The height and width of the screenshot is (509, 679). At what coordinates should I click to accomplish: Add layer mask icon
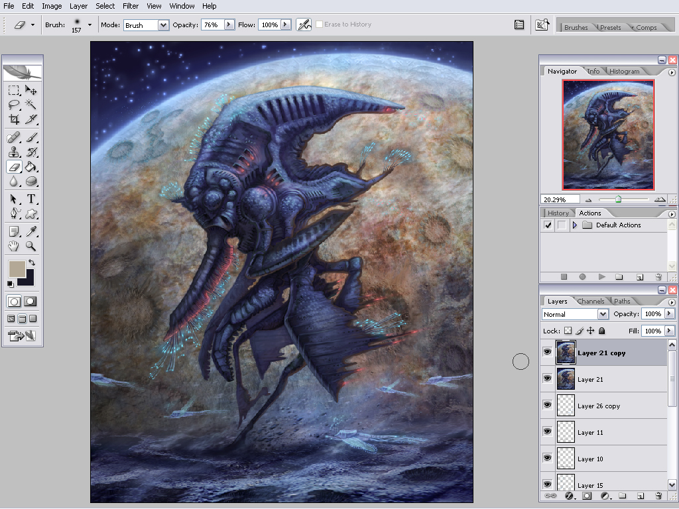[x=587, y=496]
